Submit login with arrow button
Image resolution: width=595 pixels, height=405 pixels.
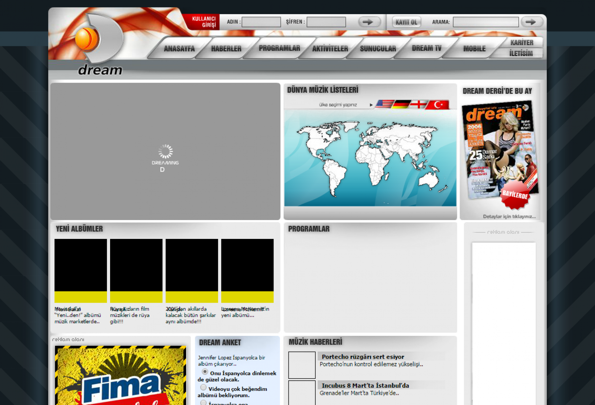(x=369, y=22)
